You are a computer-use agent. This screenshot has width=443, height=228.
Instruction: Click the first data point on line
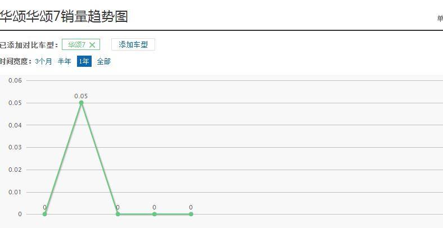(x=44, y=214)
